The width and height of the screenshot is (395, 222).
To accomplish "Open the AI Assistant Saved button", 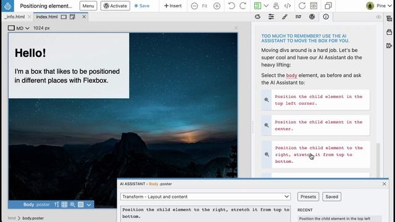I will (332, 197).
